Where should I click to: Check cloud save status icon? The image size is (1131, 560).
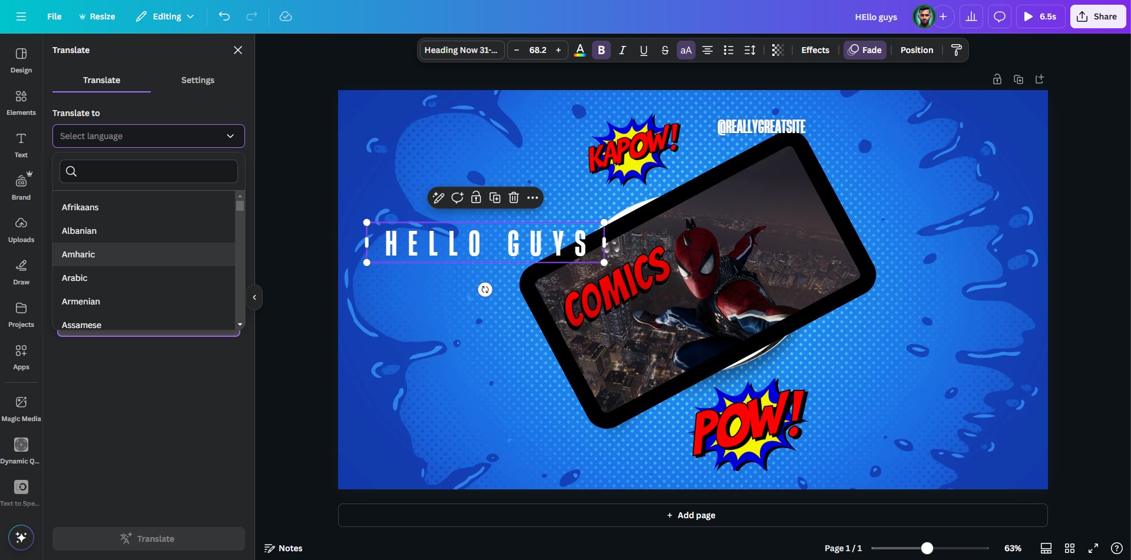click(x=286, y=16)
